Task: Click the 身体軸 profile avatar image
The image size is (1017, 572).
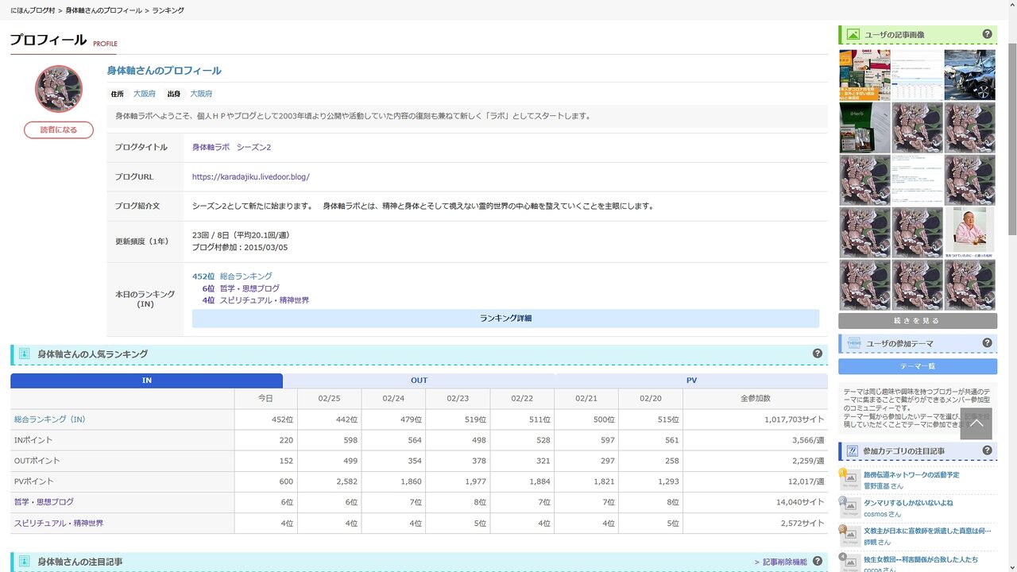Action: [x=59, y=89]
